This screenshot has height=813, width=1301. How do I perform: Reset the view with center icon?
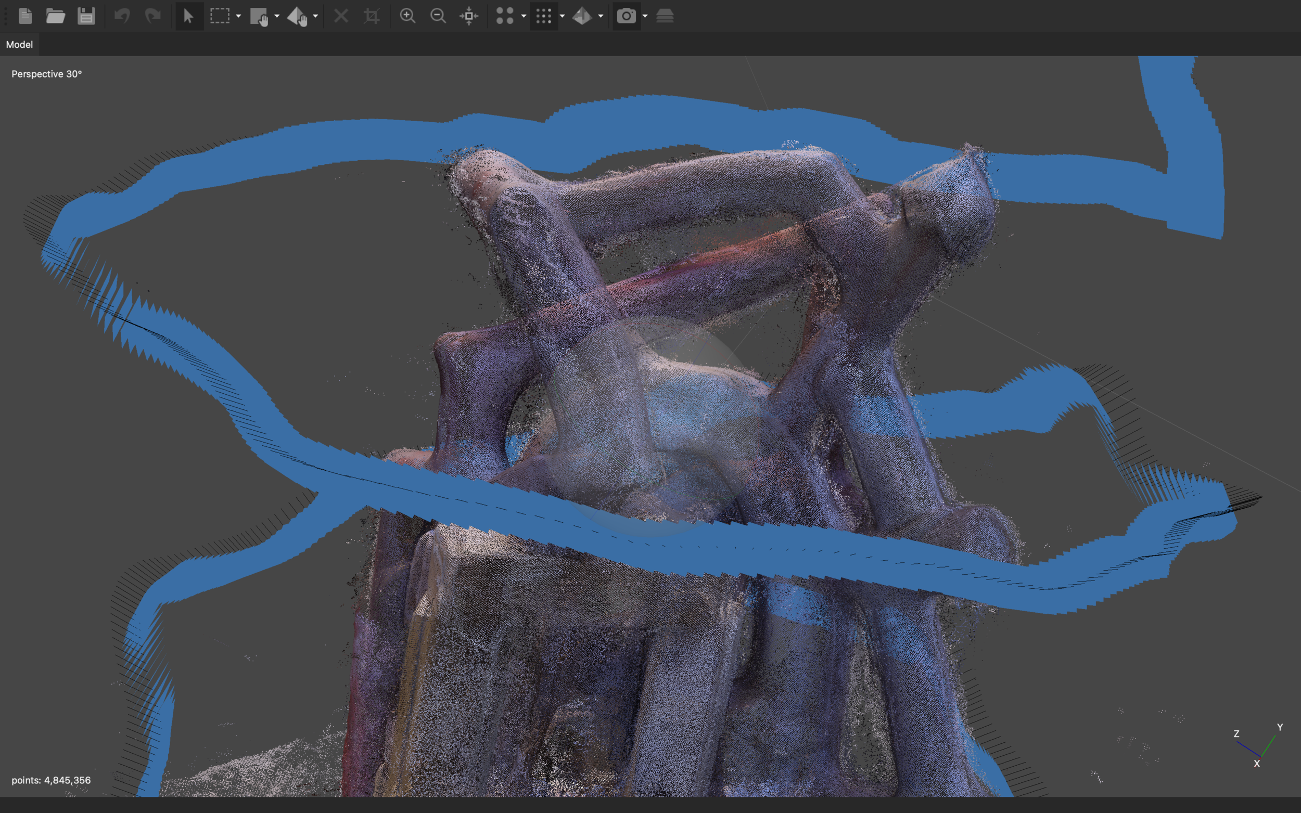(x=469, y=16)
